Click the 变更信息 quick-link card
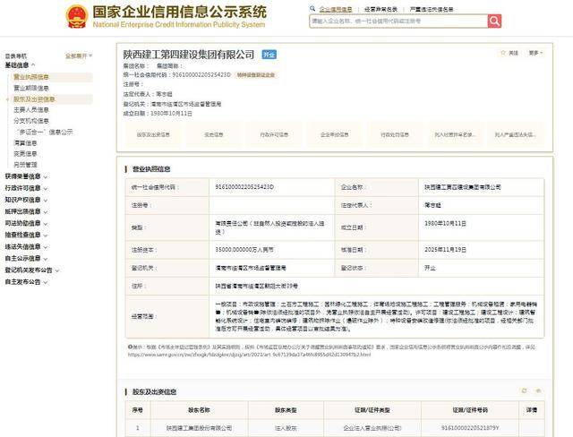 [x=214, y=135]
